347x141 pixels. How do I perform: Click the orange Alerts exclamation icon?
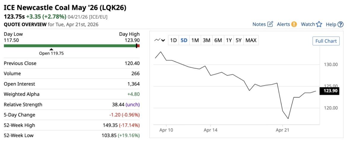294,24
